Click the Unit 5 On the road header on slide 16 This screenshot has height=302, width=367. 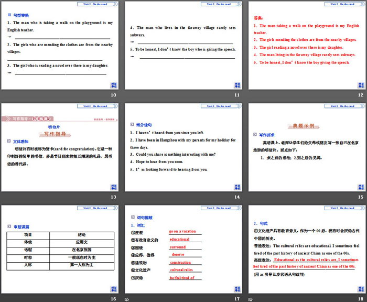pyautogui.click(x=98, y=208)
